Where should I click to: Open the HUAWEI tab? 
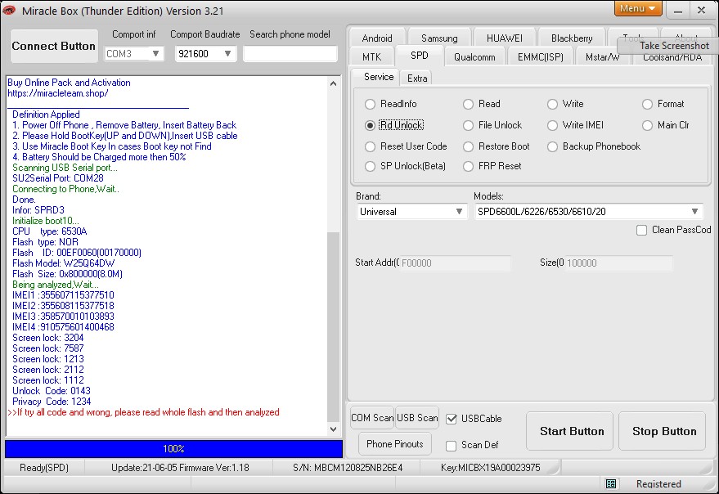(505, 38)
